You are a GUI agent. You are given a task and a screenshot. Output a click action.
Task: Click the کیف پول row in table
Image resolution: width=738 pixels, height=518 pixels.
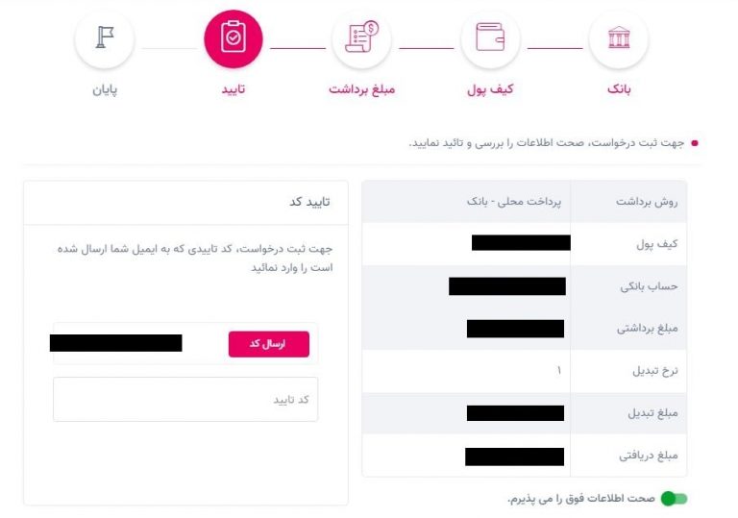tap(525, 243)
